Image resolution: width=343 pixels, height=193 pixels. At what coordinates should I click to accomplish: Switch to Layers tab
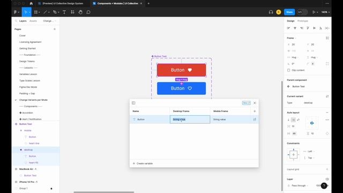(23, 21)
